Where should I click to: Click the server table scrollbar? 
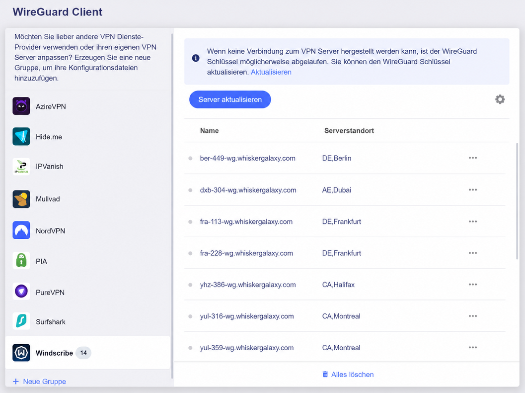click(x=517, y=201)
